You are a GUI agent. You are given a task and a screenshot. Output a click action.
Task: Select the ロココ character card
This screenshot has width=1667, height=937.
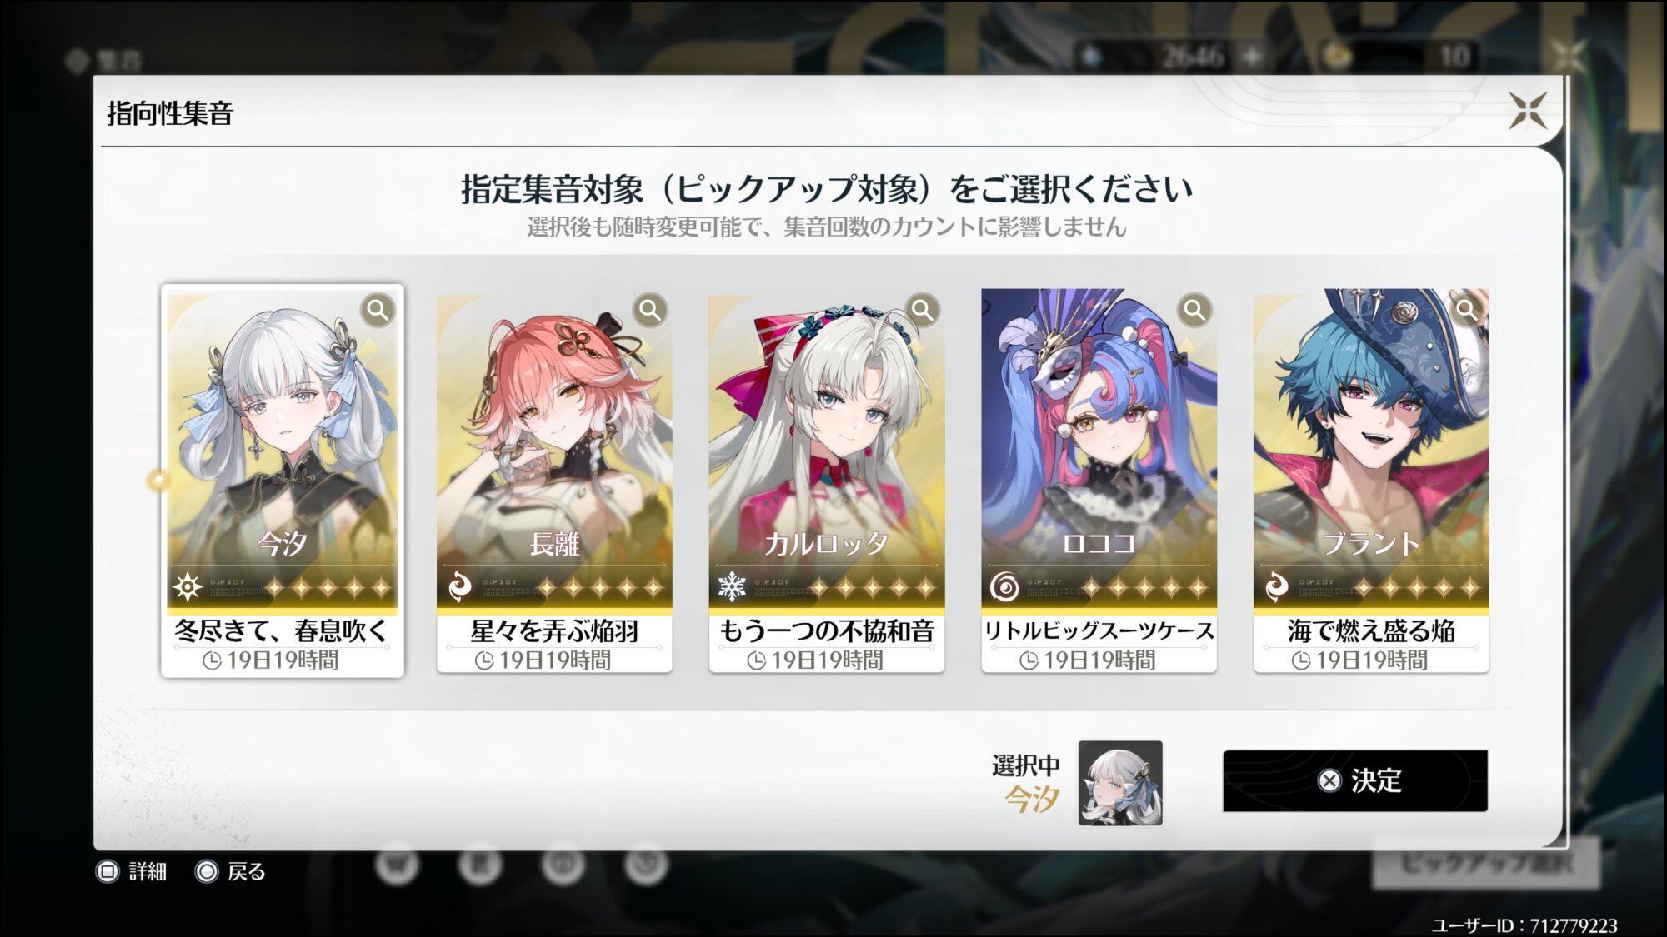pos(1099,481)
